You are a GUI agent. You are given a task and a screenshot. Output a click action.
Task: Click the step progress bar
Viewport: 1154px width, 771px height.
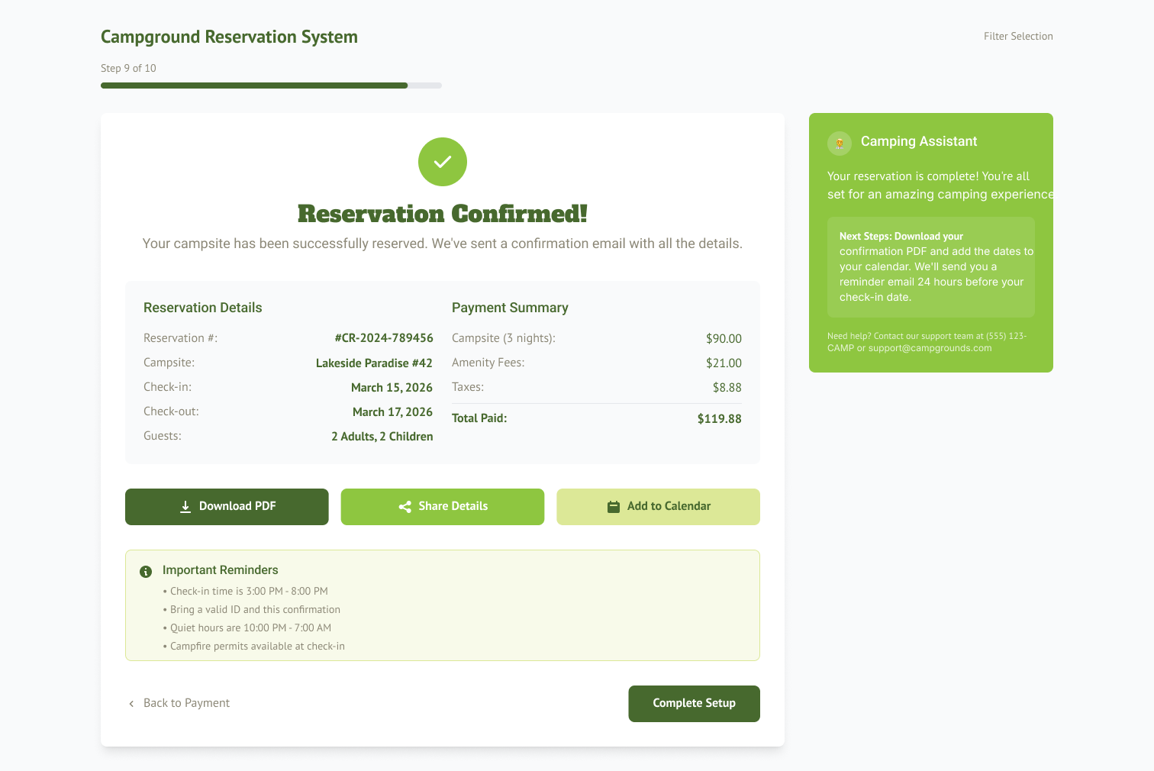point(271,85)
